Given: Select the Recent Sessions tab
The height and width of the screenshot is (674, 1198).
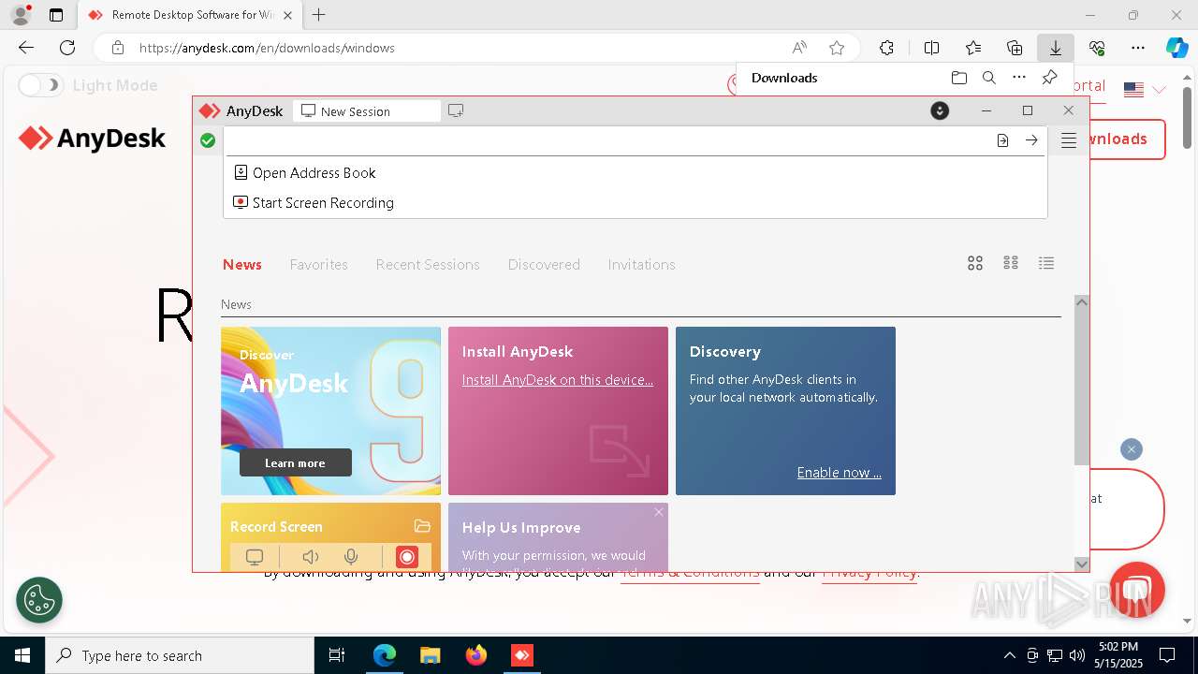Looking at the screenshot, I should click(428, 265).
